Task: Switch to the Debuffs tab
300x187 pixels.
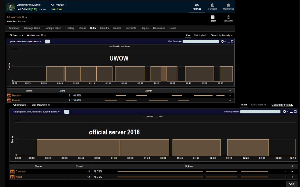Action: tap(104, 28)
